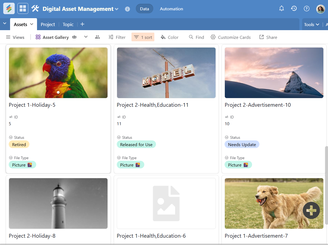This screenshot has width=328, height=245.
Task: Open the Motel sign image thumbnail
Action: [x=166, y=73]
